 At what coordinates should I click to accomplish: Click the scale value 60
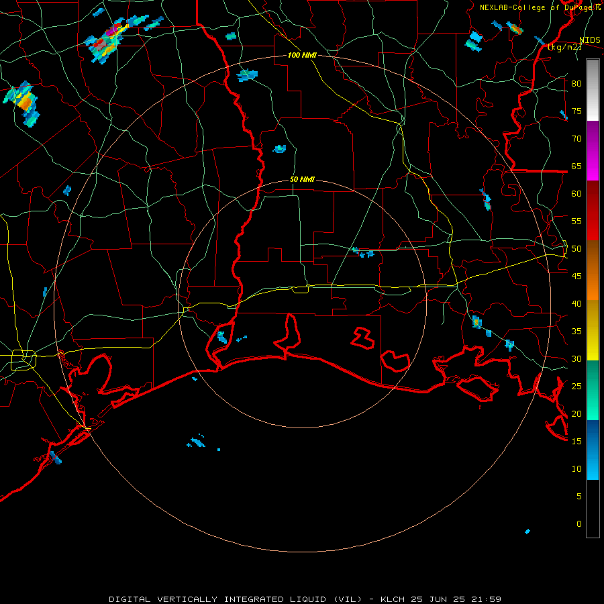pyautogui.click(x=576, y=194)
